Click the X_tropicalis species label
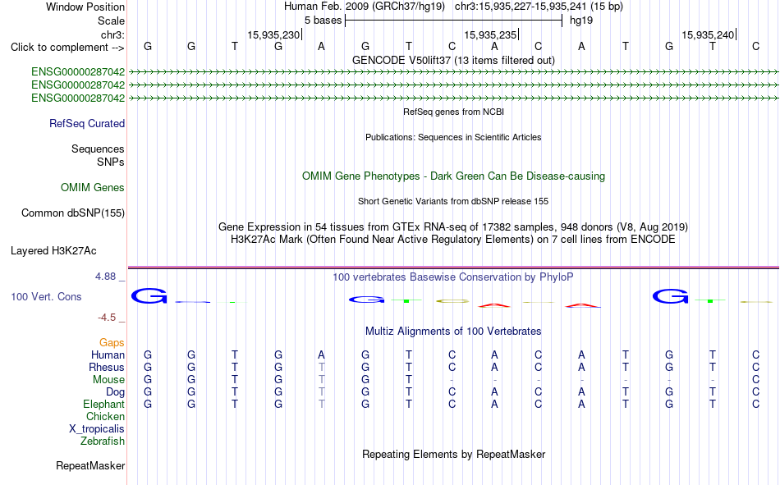 point(97,429)
